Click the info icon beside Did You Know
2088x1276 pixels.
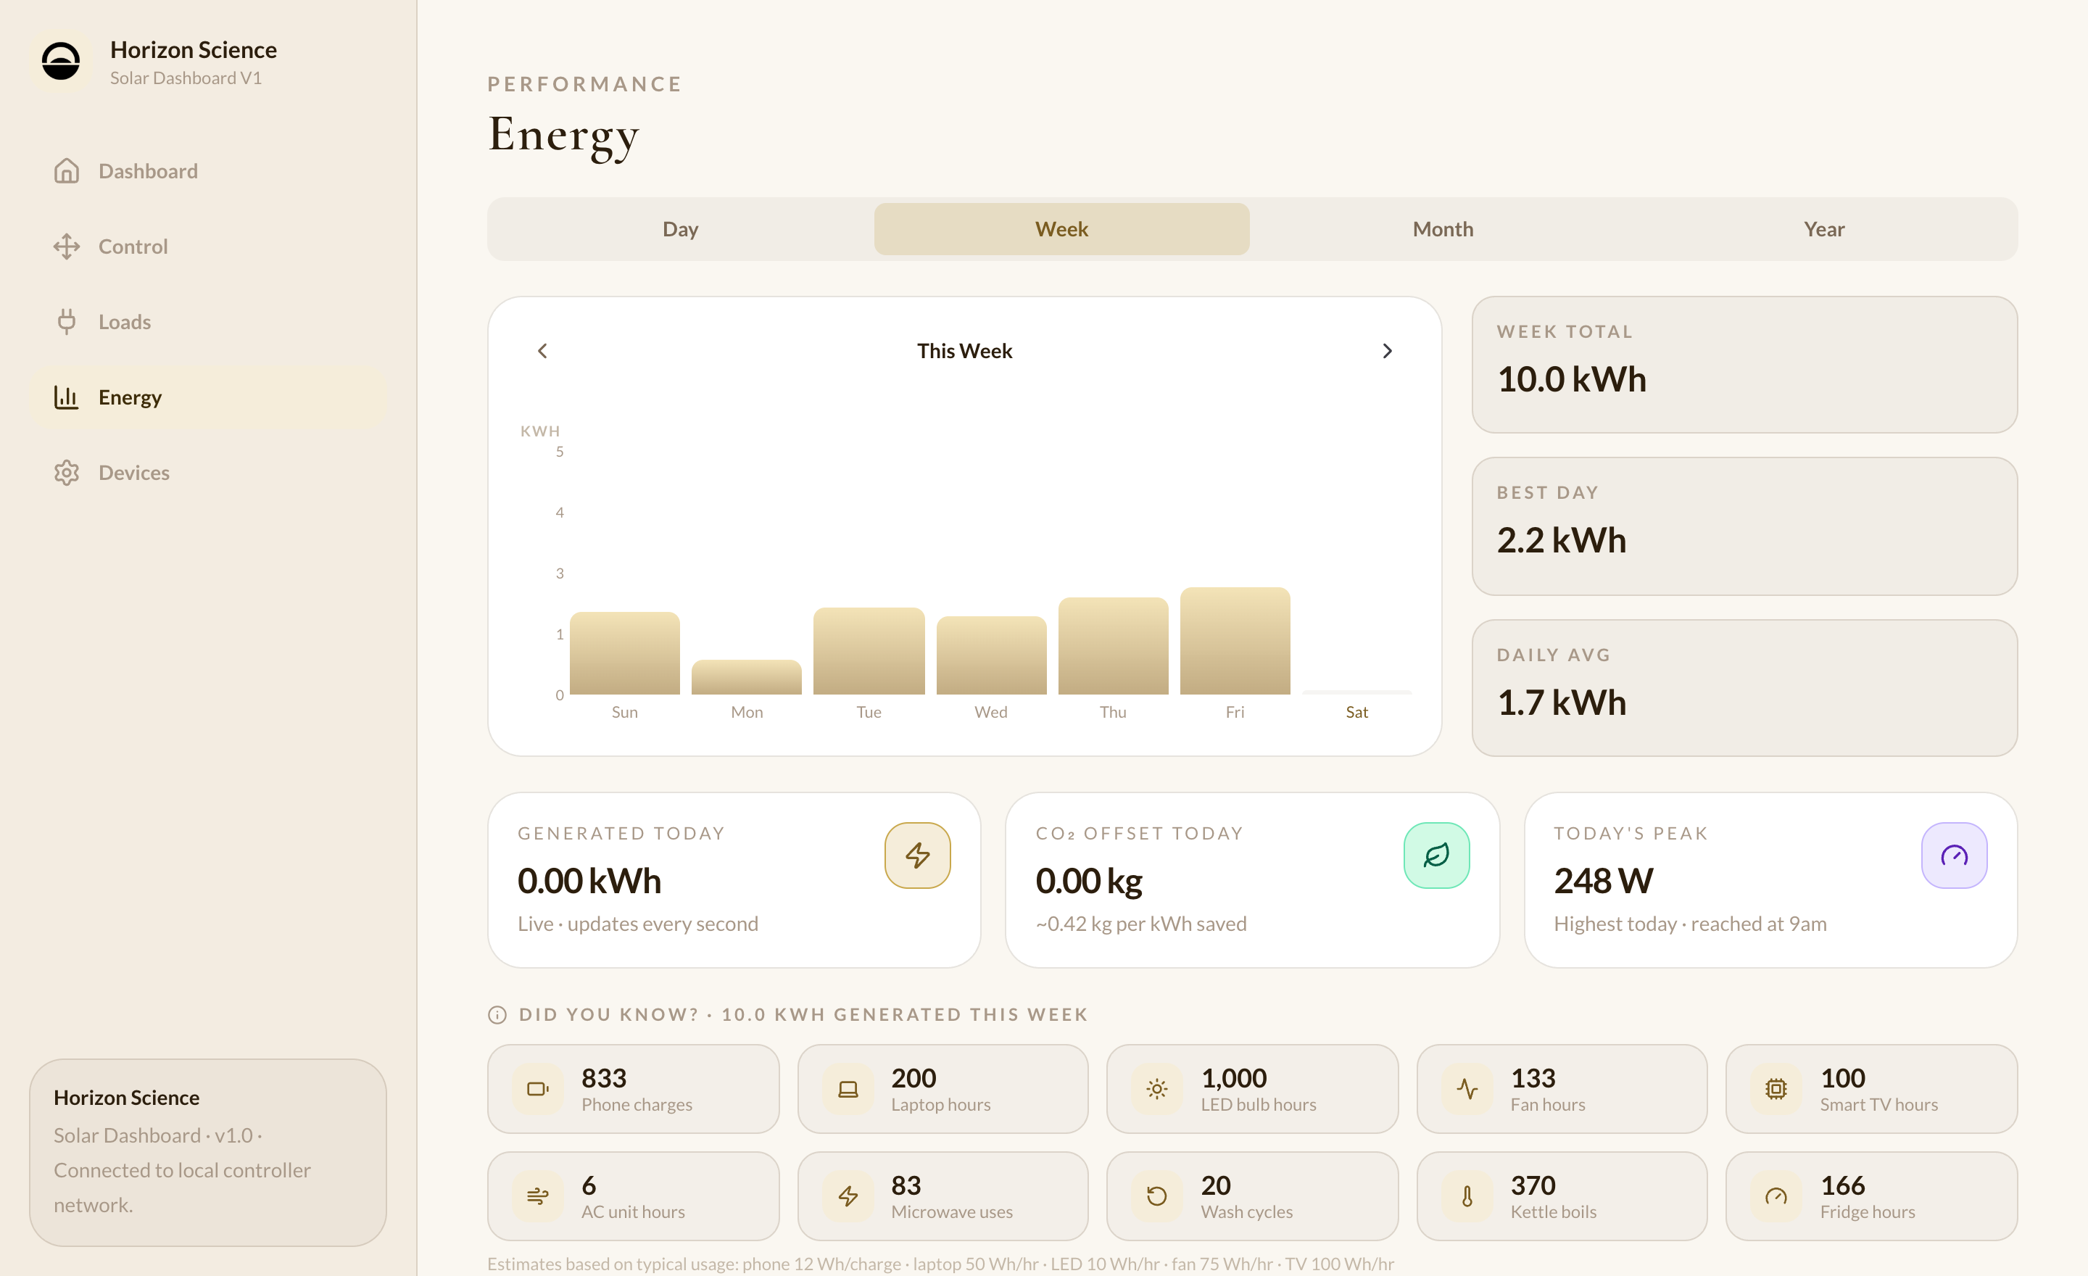(497, 1015)
